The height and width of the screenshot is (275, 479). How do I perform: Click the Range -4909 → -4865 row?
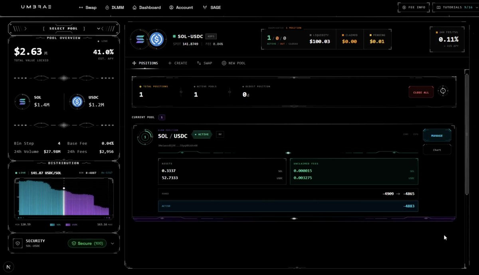pyautogui.click(x=288, y=194)
